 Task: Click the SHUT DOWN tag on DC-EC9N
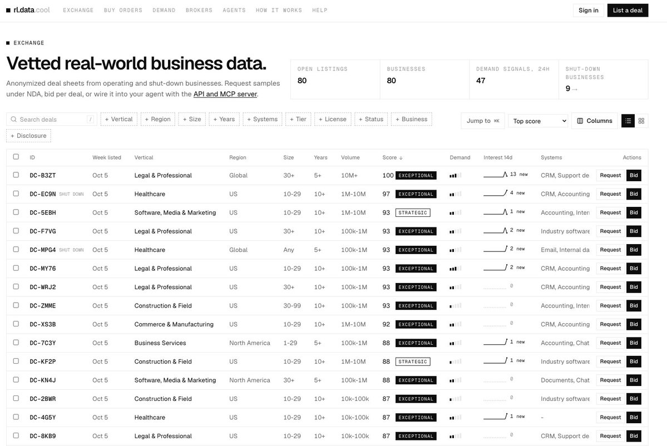click(71, 194)
